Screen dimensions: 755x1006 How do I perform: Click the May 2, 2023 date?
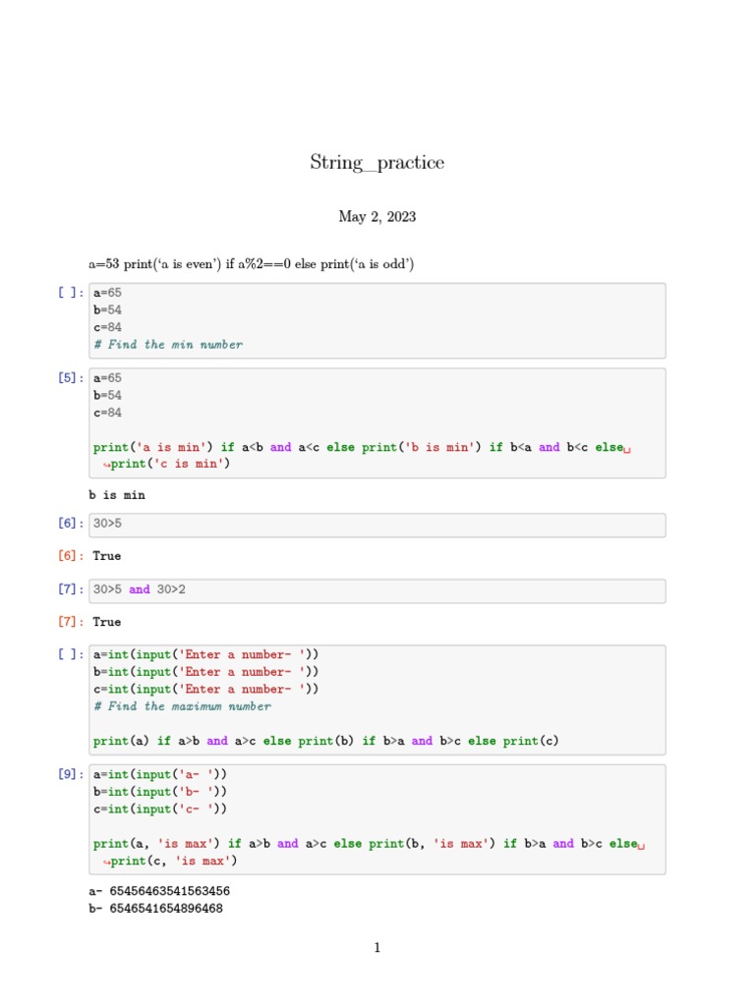(x=377, y=217)
